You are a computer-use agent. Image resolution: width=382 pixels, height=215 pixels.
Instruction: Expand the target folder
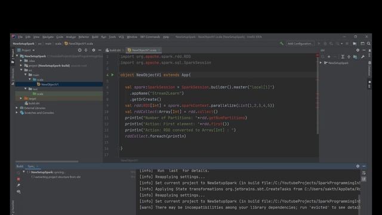(21, 99)
